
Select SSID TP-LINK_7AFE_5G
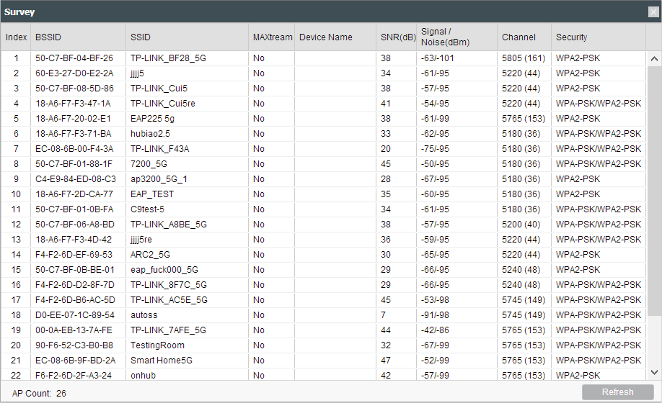click(168, 330)
